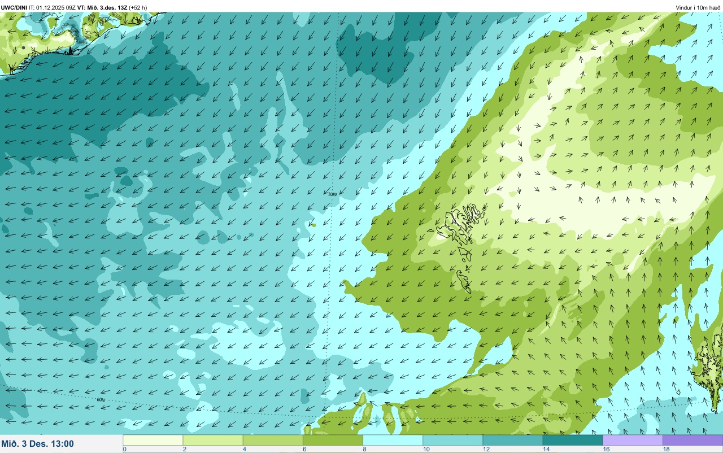Click the 4–6 m/s green legend swatch
This screenshot has height=453, width=723.
pyautogui.click(x=273, y=440)
